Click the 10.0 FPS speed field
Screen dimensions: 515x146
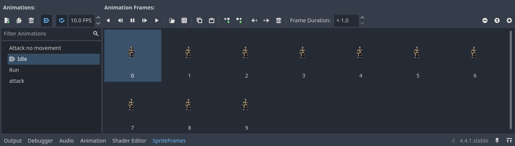pos(81,20)
